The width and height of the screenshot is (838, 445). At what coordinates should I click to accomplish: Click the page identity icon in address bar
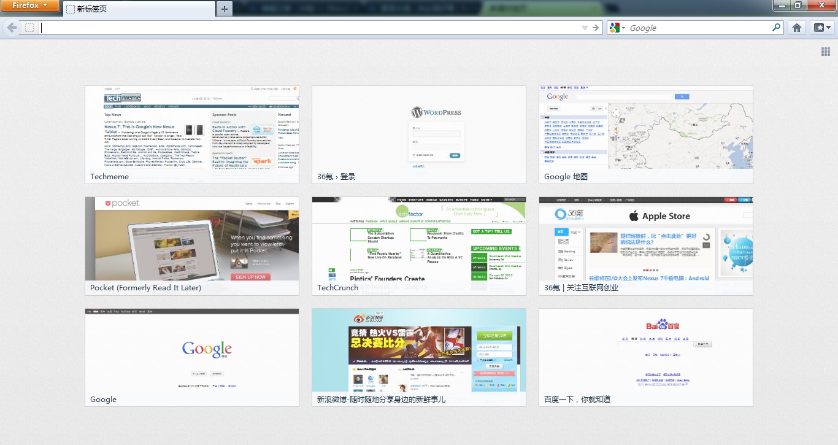29,28
